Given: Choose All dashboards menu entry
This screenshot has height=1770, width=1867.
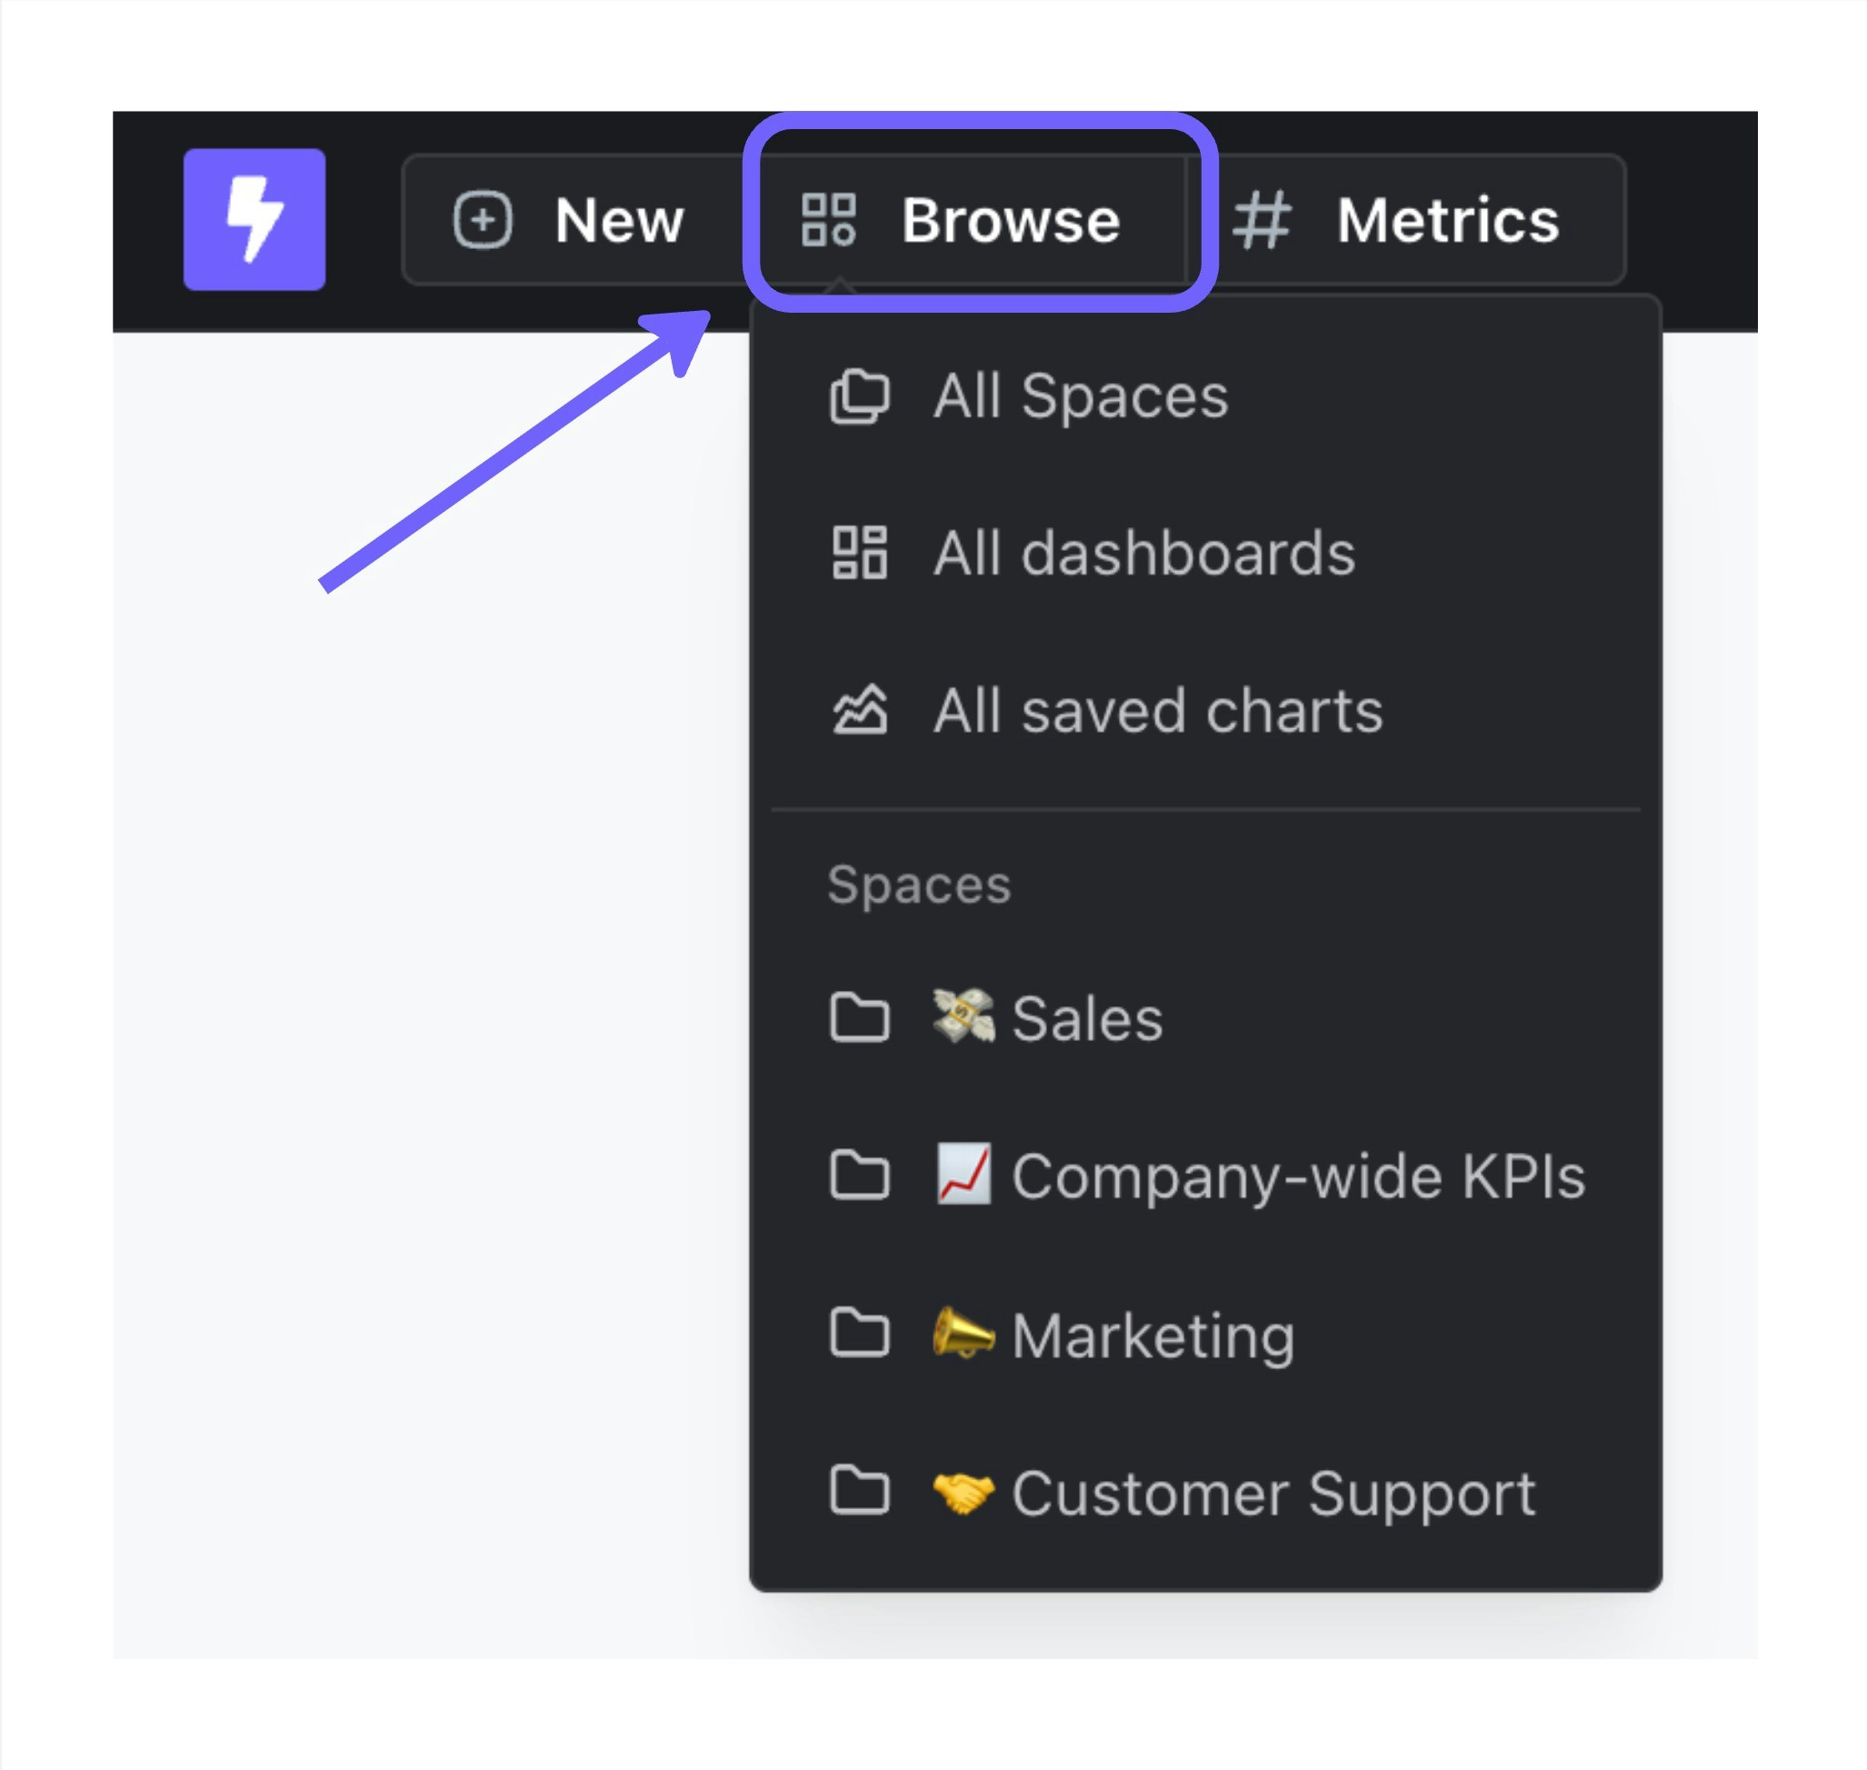Looking at the screenshot, I should (1143, 553).
